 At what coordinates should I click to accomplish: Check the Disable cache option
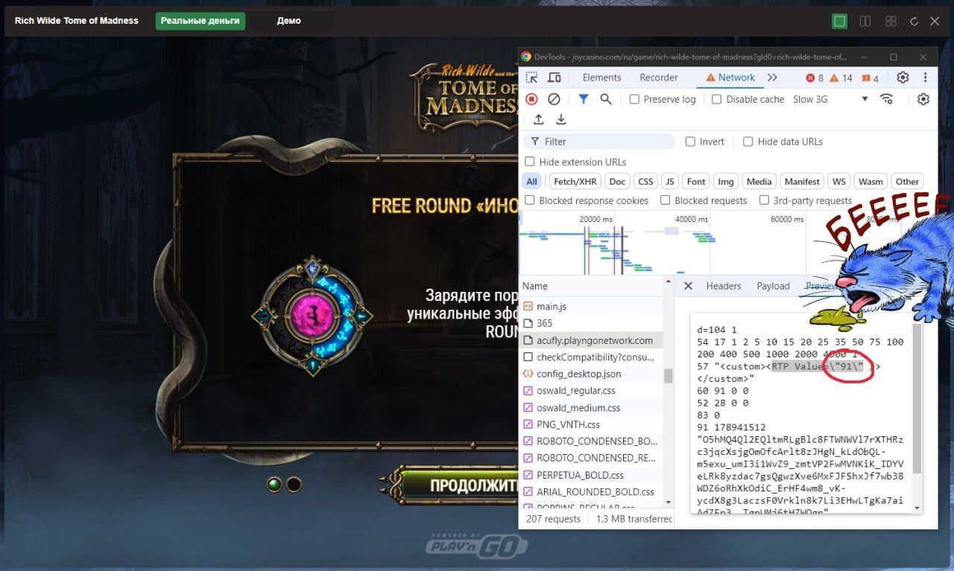pos(717,99)
